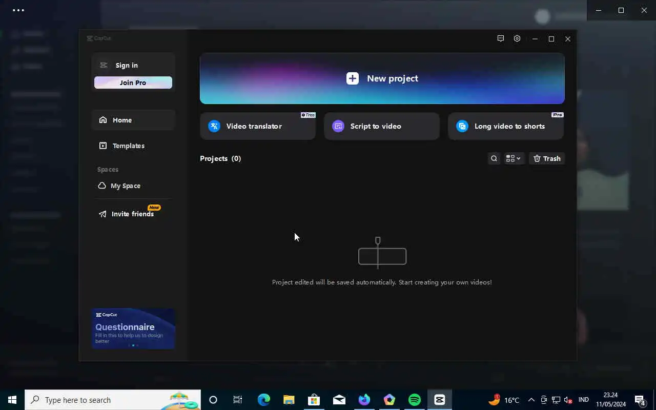The height and width of the screenshot is (410, 656).
Task: Click the plus icon on New project
Action: click(x=353, y=78)
